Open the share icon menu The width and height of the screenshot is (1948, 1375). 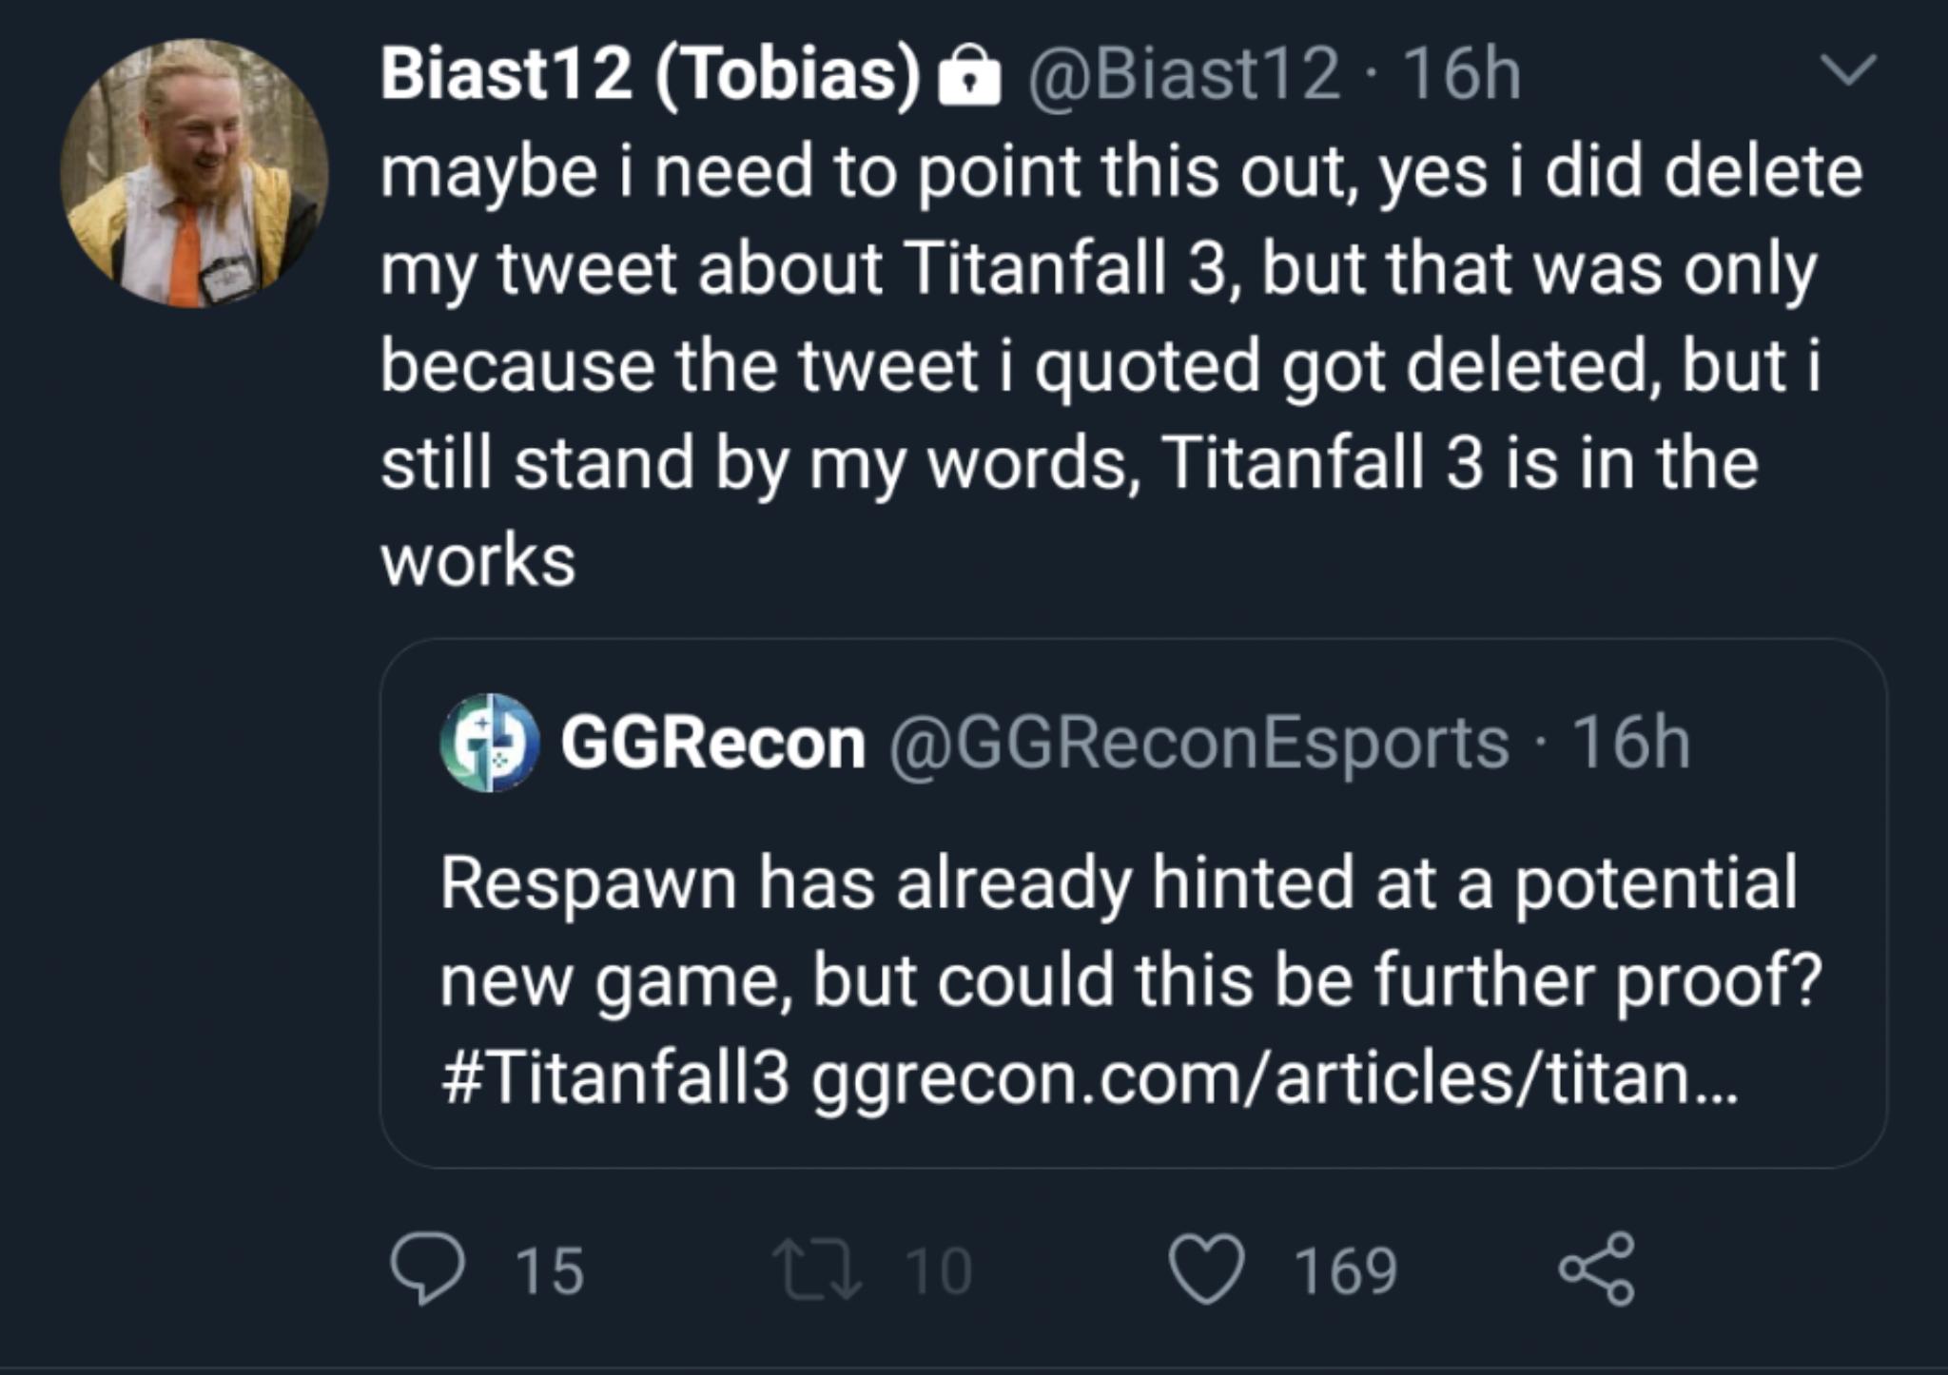[1596, 1269]
